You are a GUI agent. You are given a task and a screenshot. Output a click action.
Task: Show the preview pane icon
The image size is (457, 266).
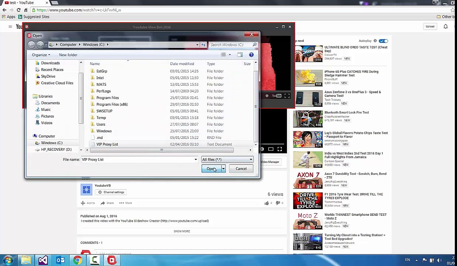240,55
